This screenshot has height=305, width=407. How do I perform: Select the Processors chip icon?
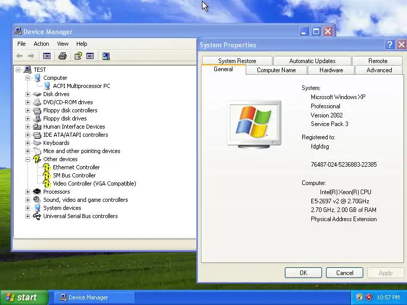click(x=37, y=192)
